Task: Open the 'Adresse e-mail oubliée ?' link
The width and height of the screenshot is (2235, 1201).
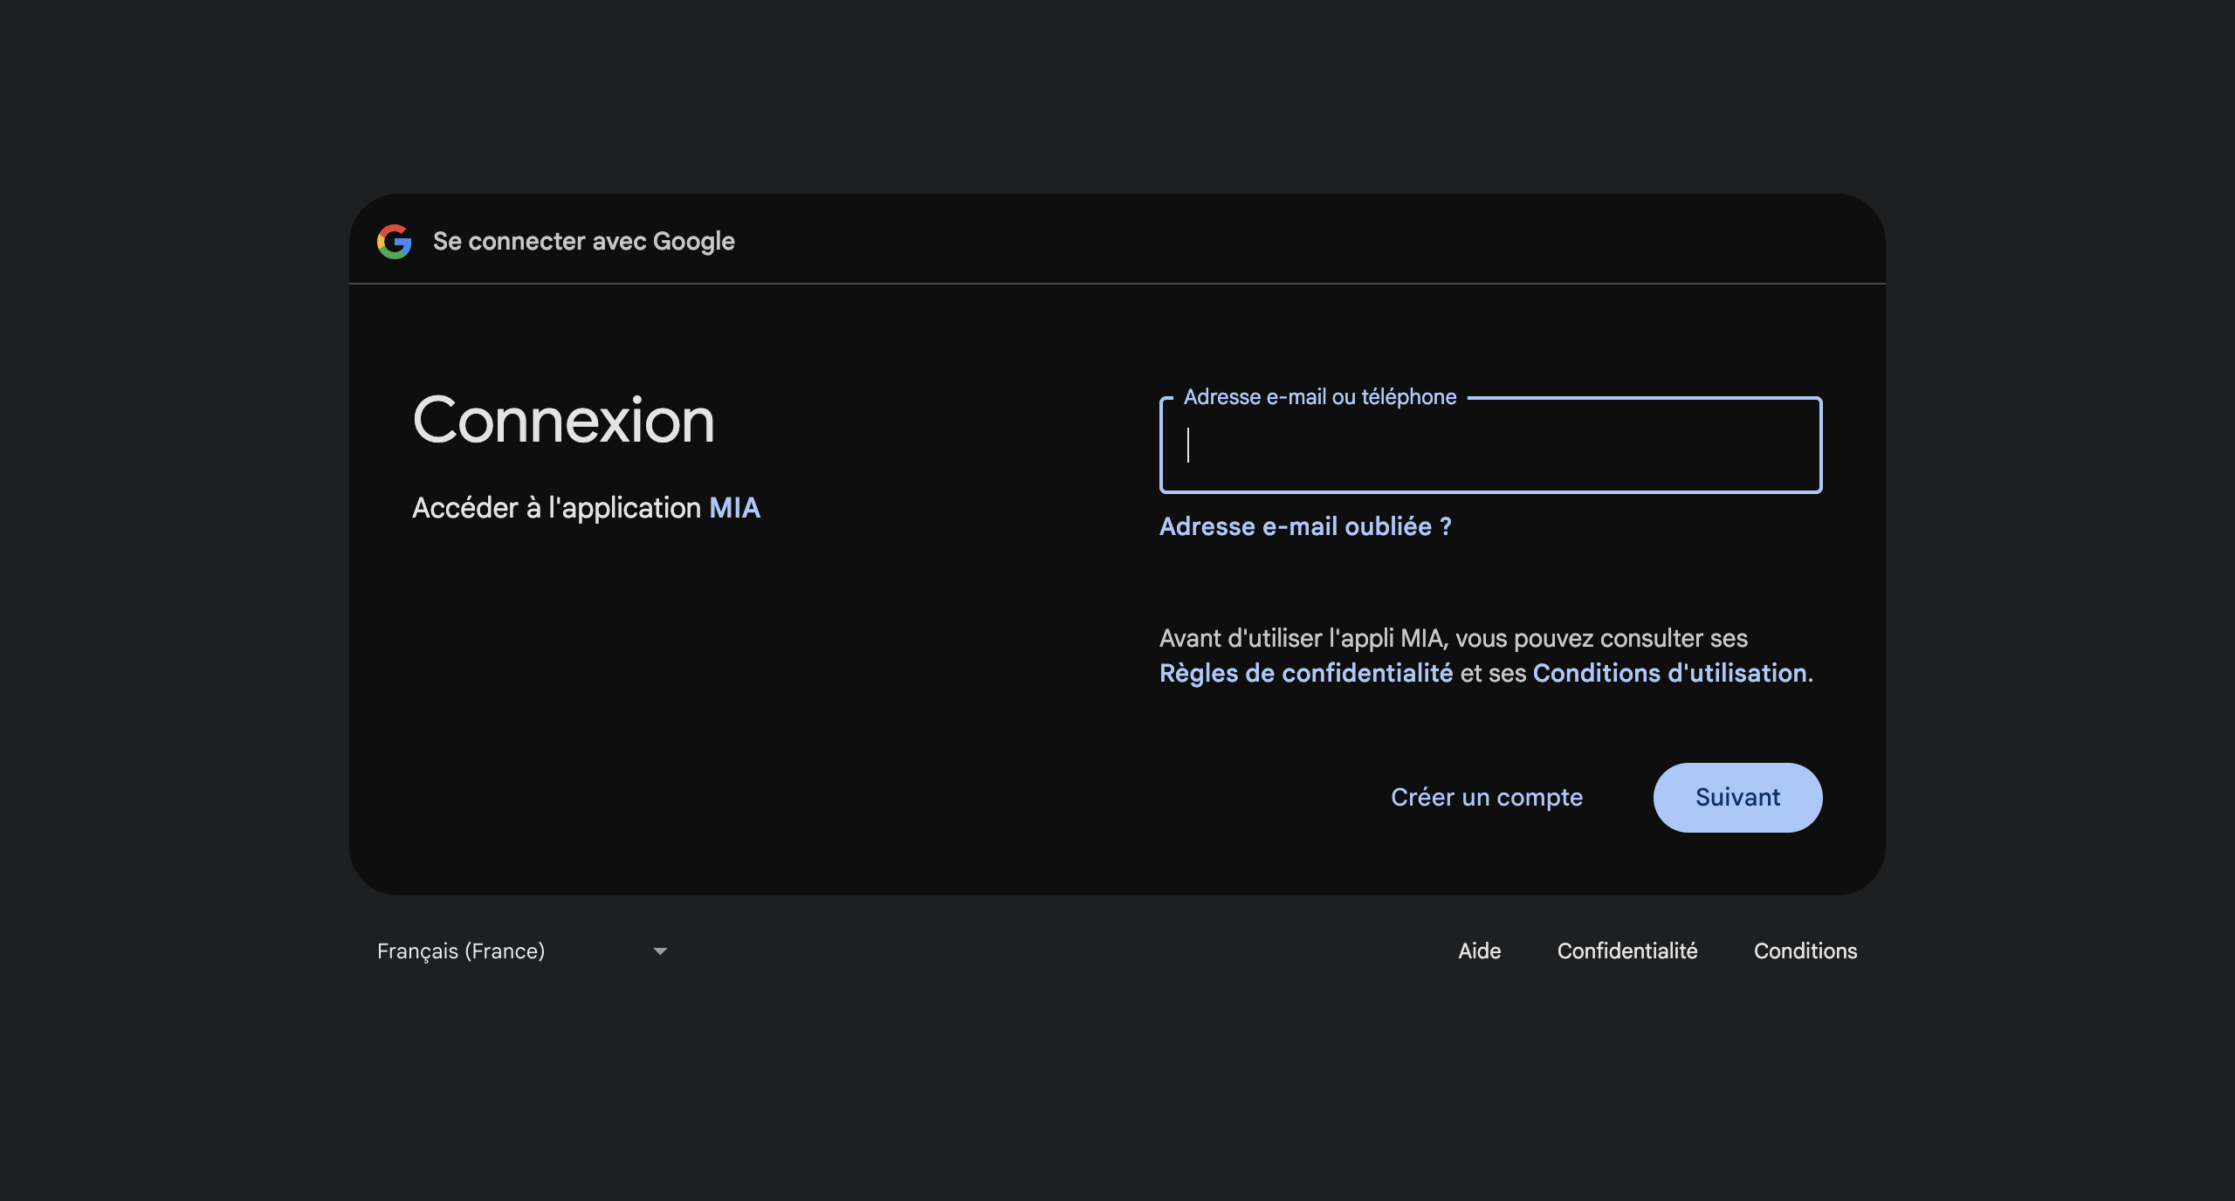Action: click(x=1305, y=526)
